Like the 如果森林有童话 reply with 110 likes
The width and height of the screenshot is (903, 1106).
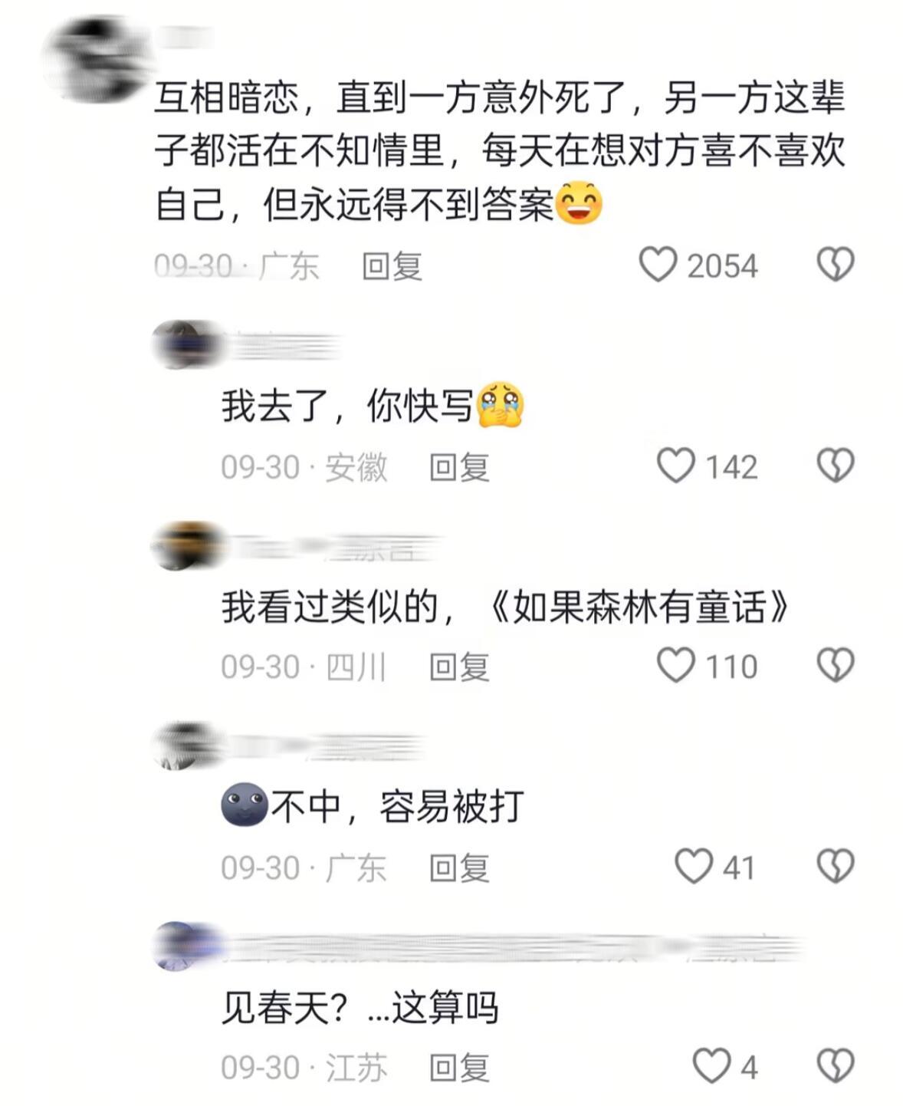[675, 665]
